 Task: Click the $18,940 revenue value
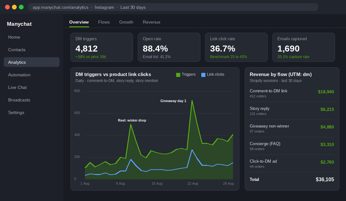click(326, 92)
